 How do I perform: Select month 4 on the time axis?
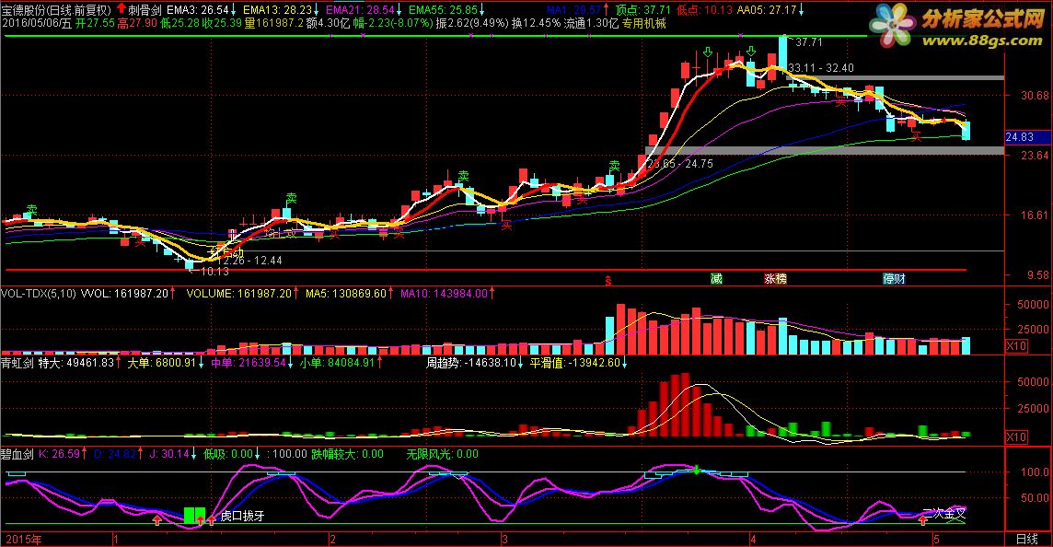click(x=753, y=540)
